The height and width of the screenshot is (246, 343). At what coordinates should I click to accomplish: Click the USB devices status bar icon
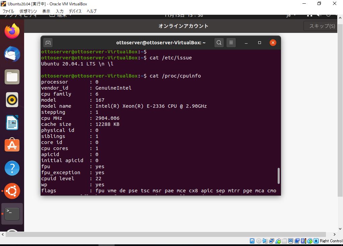[278, 241]
